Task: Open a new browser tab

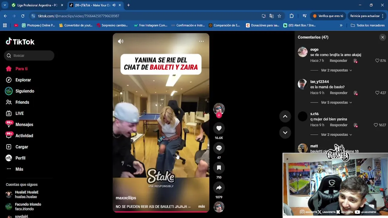Action: click(129, 5)
